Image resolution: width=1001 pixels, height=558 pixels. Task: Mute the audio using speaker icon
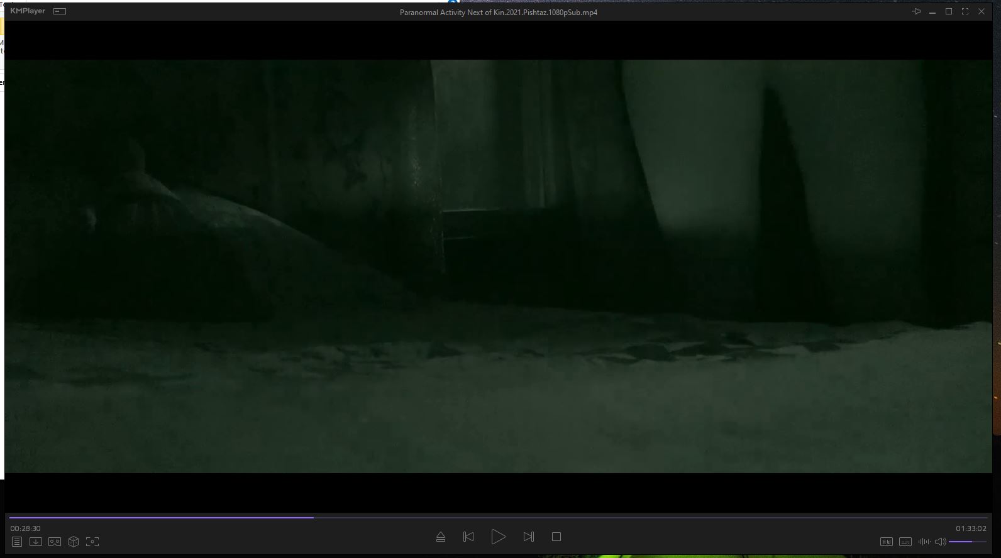[940, 542]
